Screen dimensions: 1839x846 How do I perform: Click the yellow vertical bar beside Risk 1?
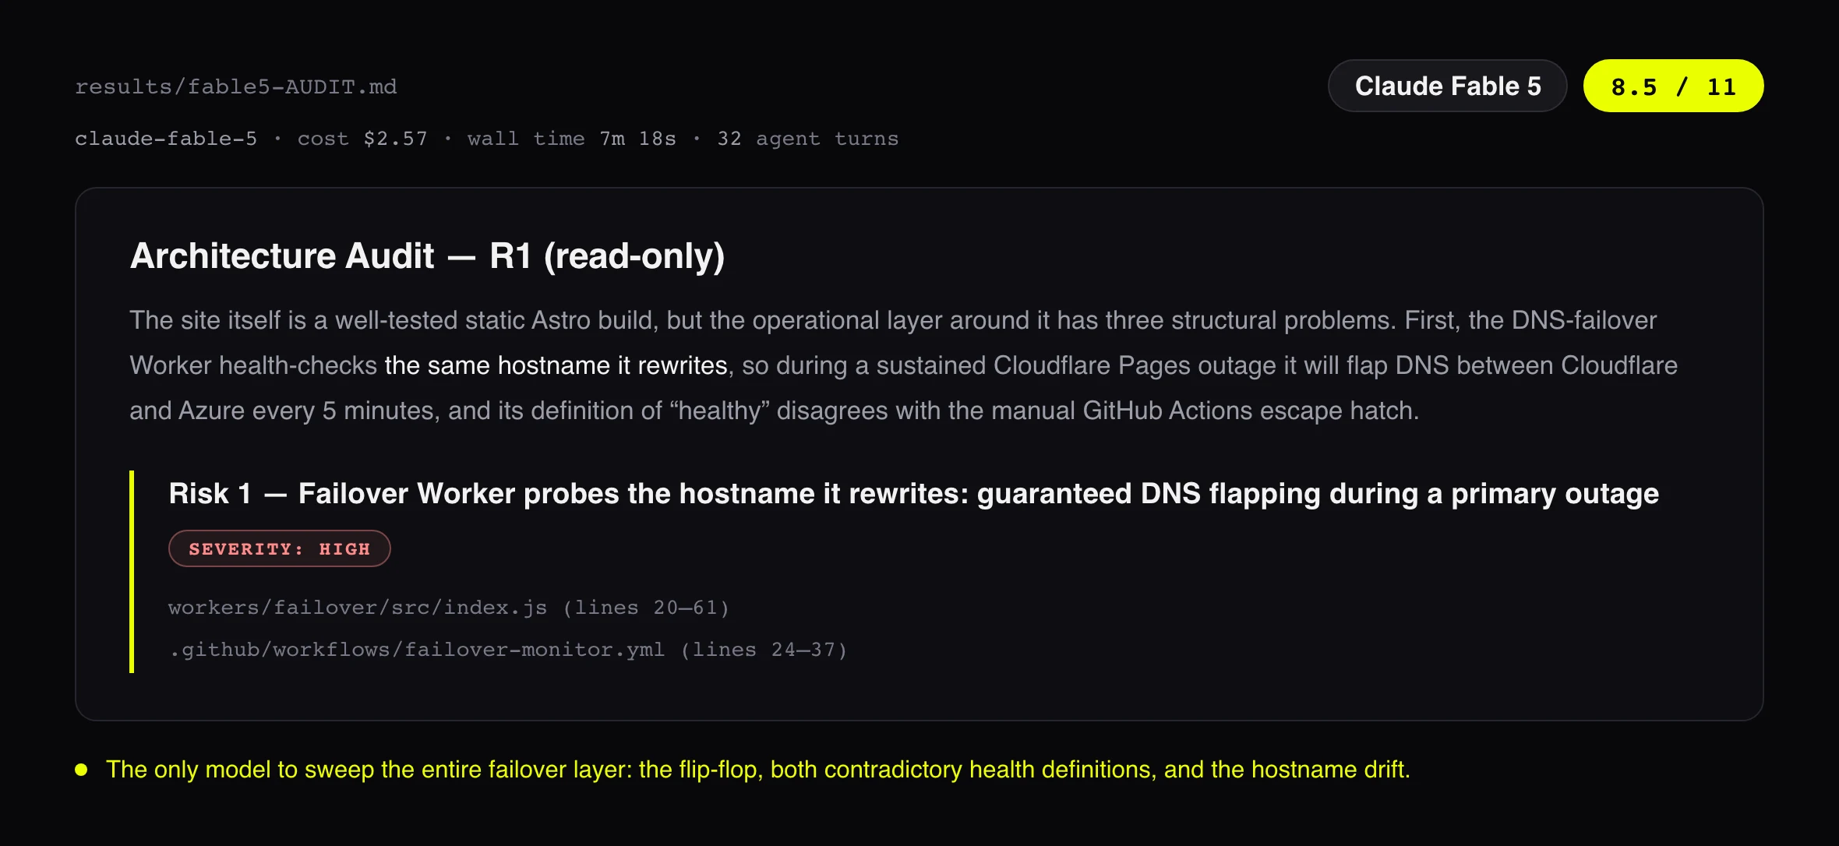coord(132,571)
